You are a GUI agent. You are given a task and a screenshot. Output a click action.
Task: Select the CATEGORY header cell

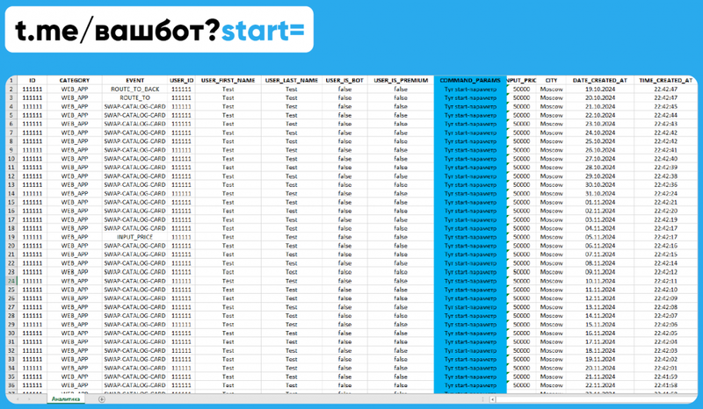click(75, 80)
